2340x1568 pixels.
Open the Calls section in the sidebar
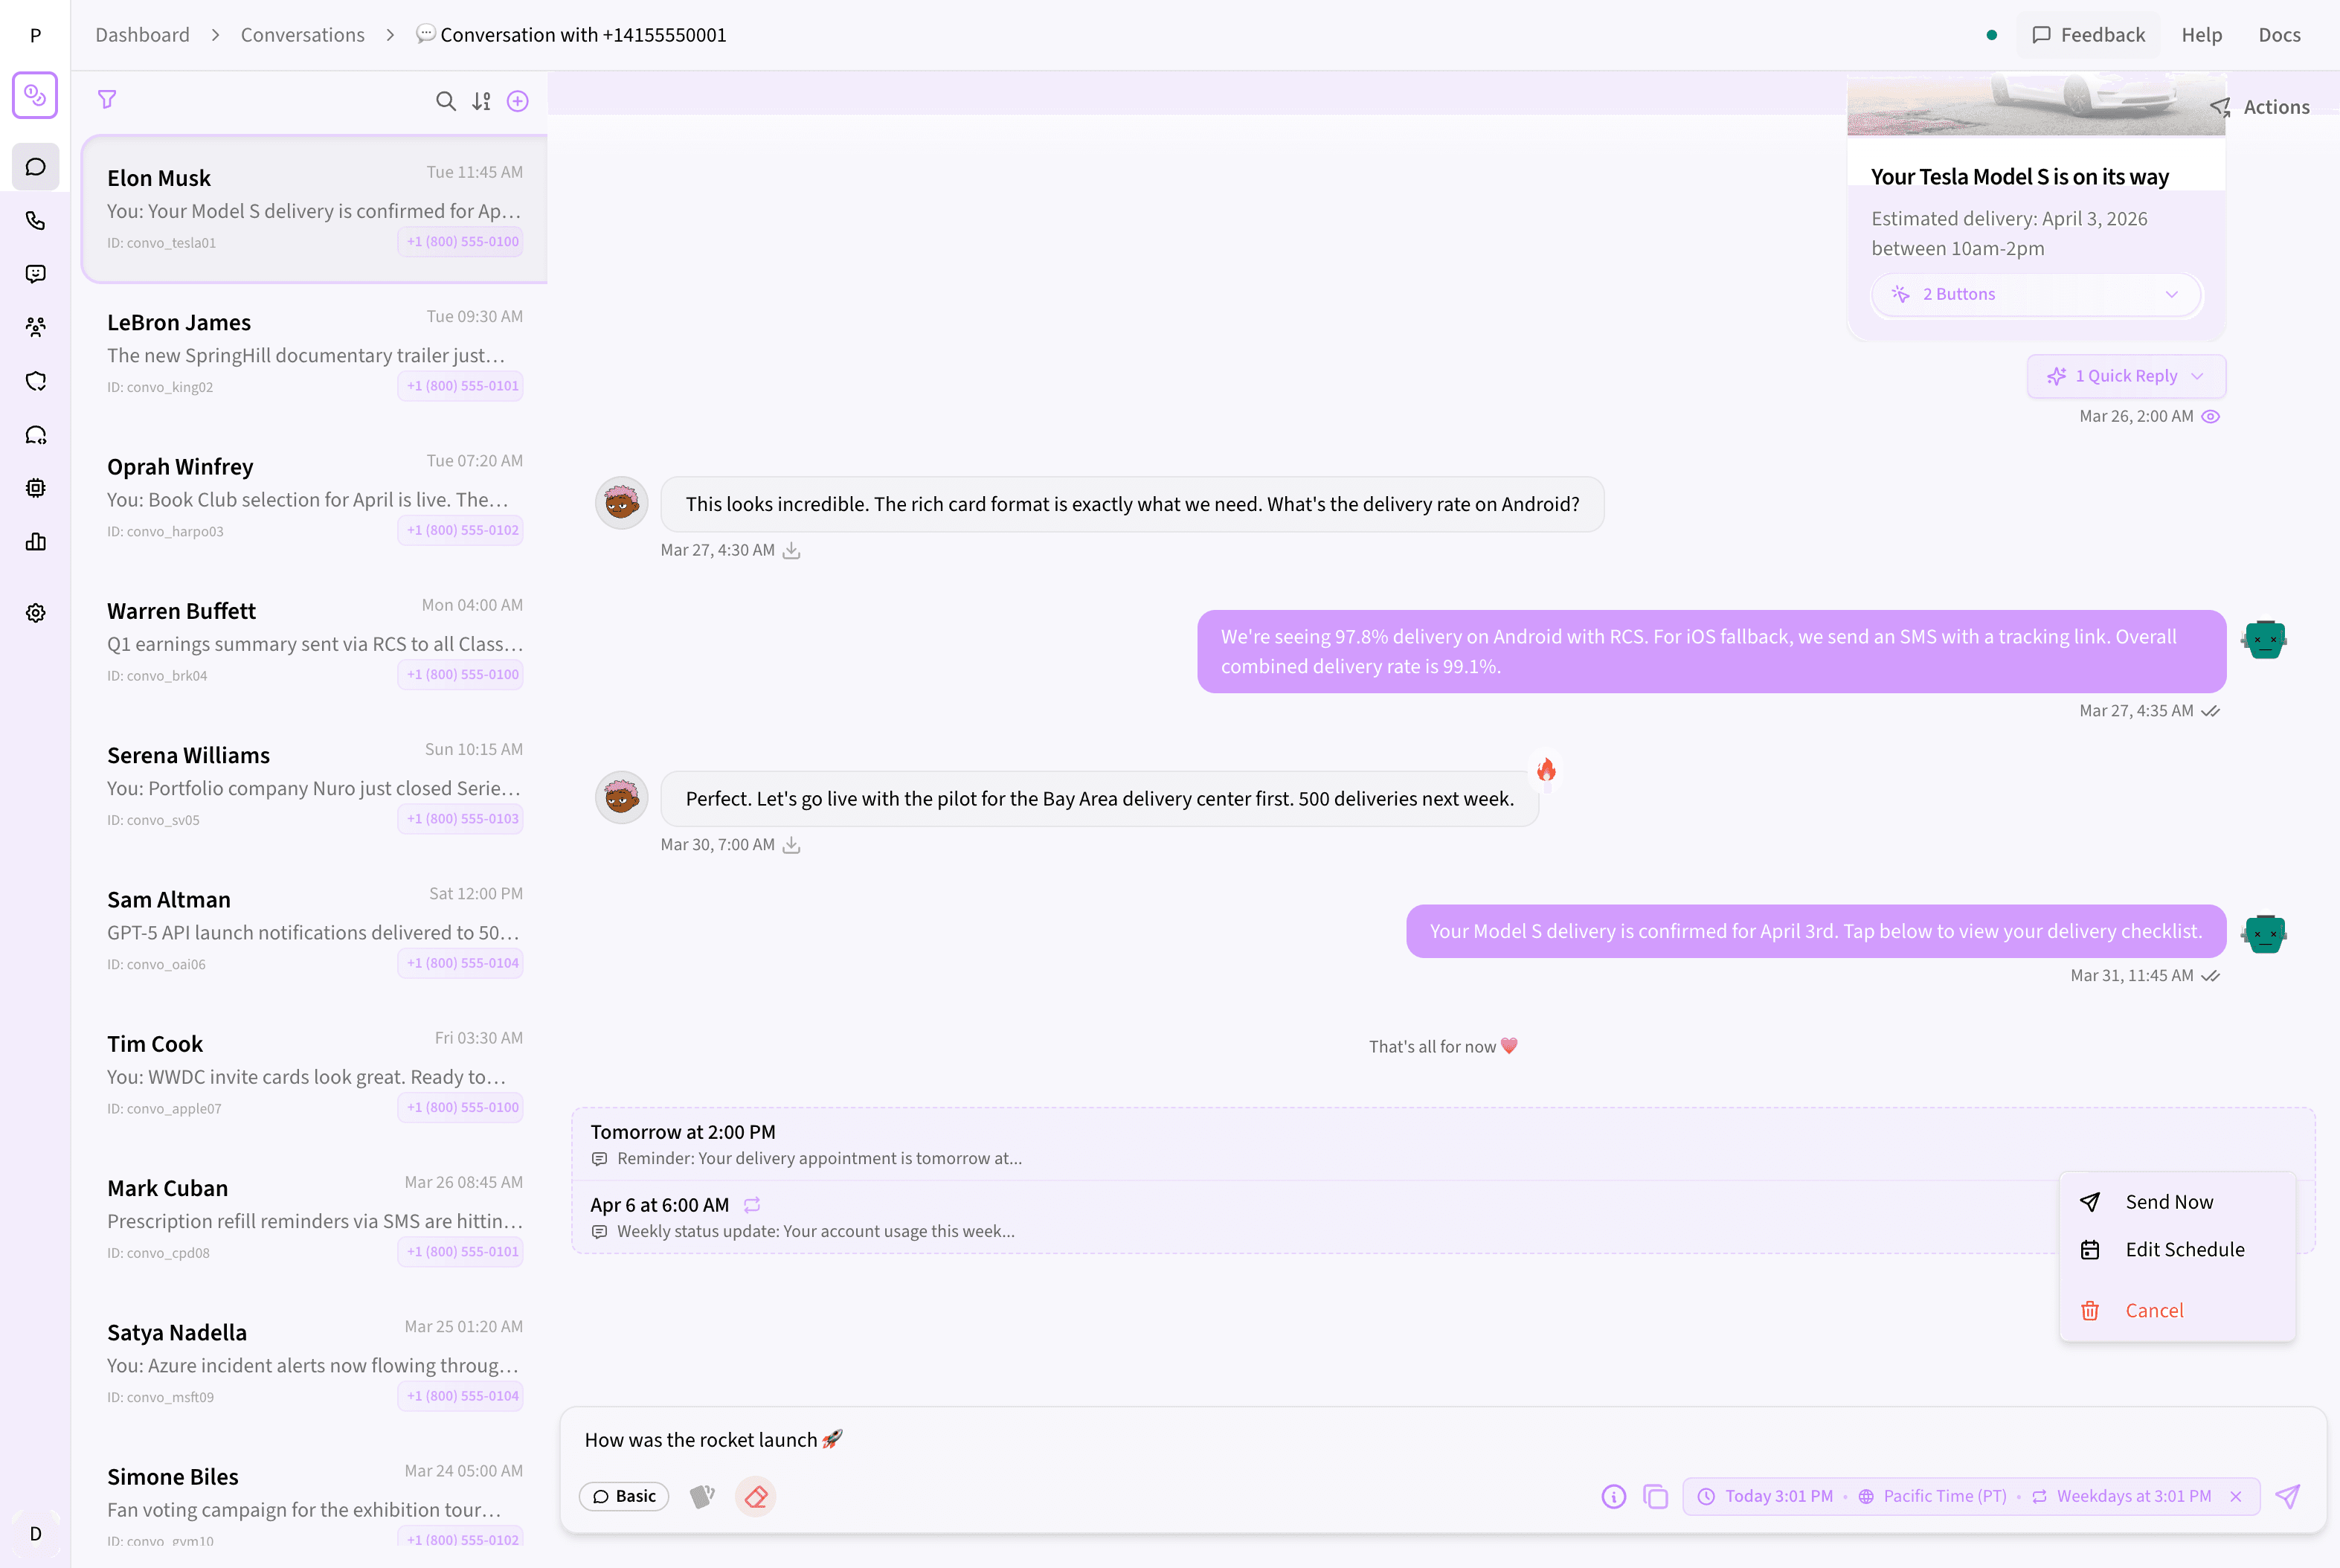(36, 220)
